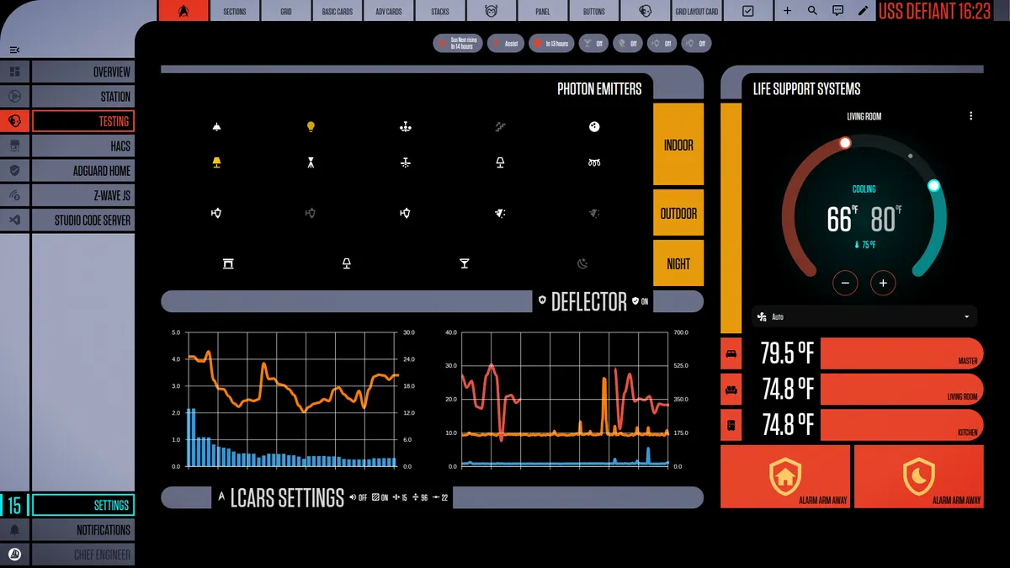Toggle the yellow lightbulb light icon

click(x=311, y=127)
